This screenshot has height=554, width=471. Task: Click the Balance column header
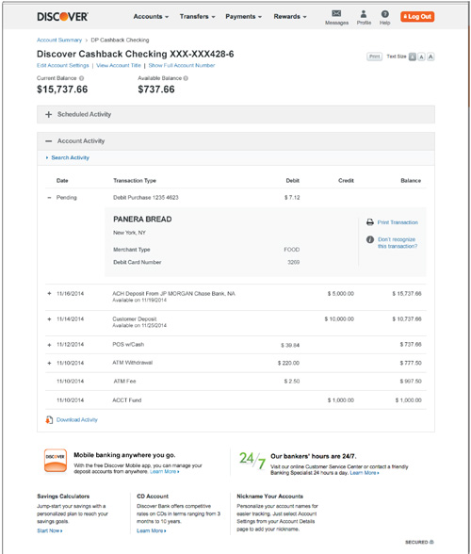tap(411, 181)
